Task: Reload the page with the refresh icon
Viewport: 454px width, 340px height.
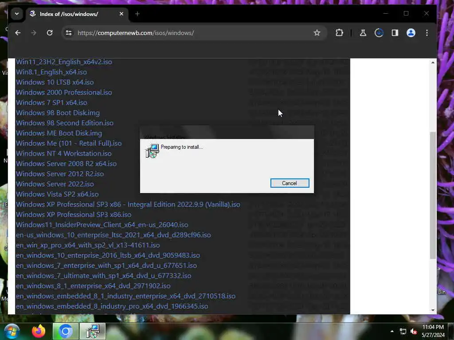Action: pyautogui.click(x=50, y=33)
